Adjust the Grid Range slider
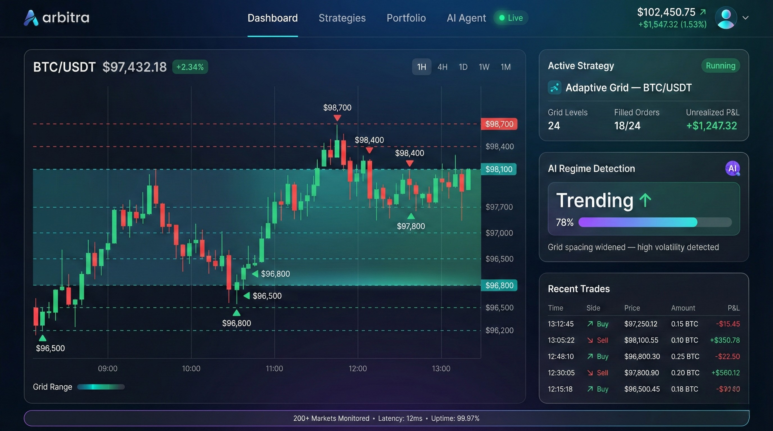 [101, 387]
